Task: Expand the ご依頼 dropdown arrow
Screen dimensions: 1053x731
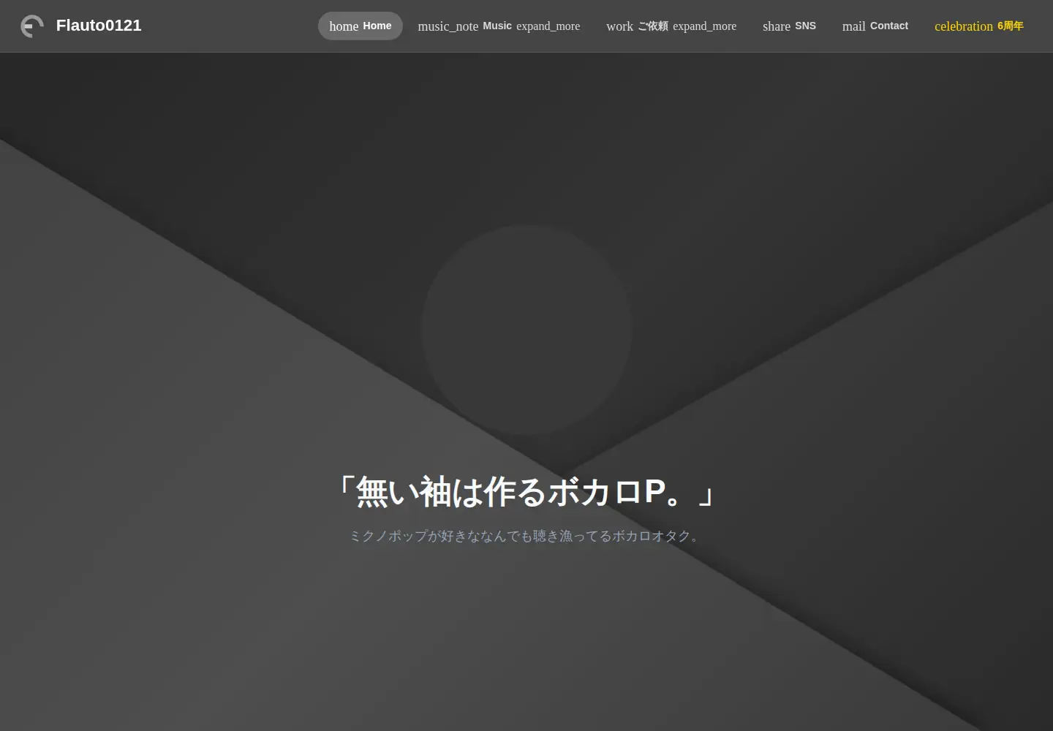Action: pos(705,26)
